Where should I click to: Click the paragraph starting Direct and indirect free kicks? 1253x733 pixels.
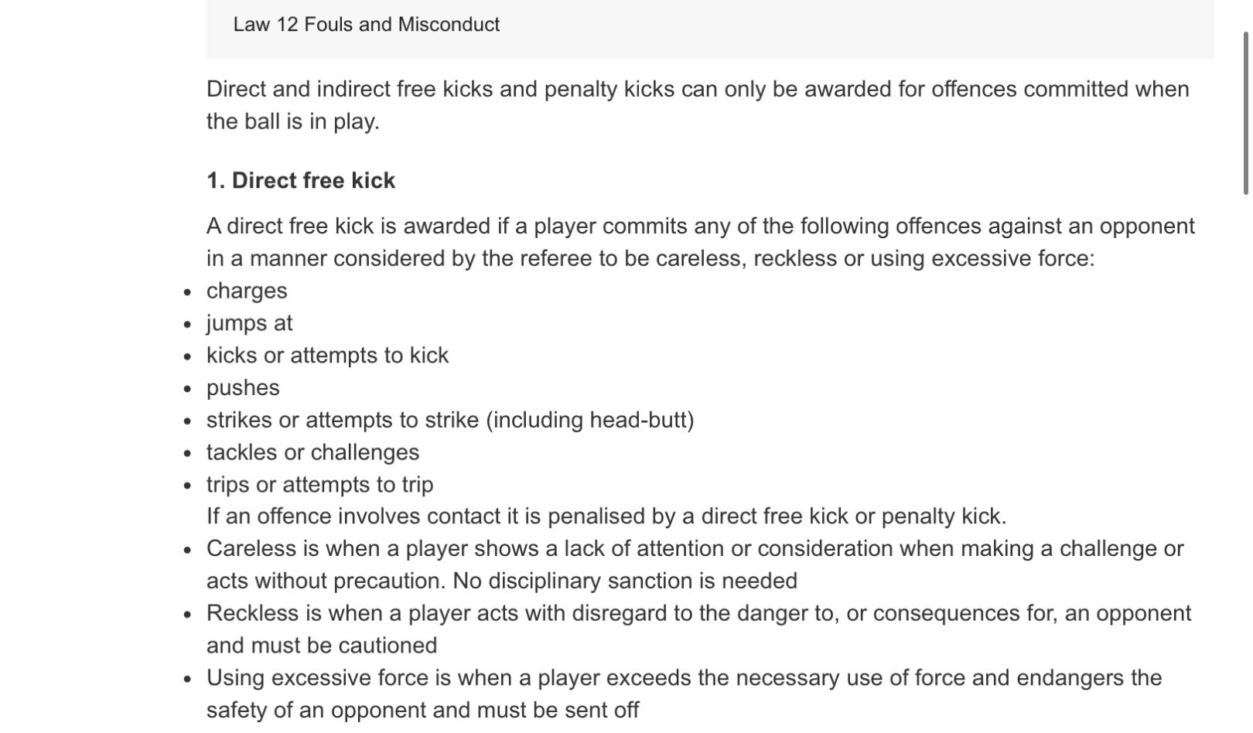click(x=698, y=105)
